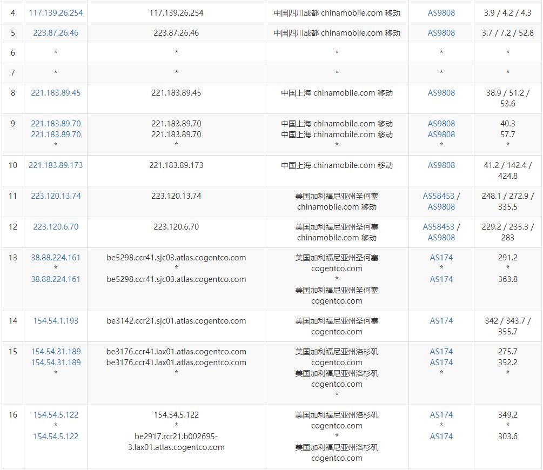Click the 223.120.13.74 link on hop 11
This screenshot has height=470, width=543.
click(x=55, y=196)
